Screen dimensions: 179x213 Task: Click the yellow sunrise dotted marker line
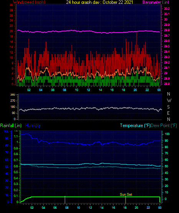pyautogui.click(x=65, y=200)
